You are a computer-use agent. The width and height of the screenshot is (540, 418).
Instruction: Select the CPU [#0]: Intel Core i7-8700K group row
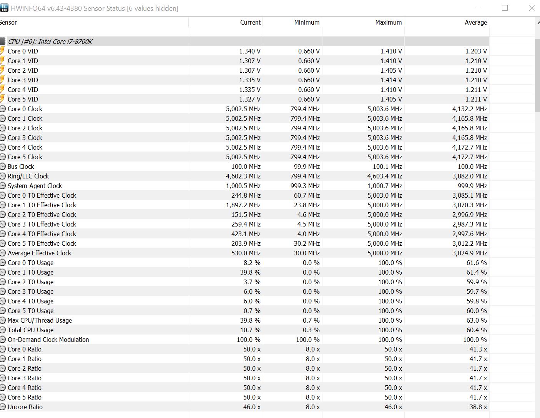coord(244,42)
